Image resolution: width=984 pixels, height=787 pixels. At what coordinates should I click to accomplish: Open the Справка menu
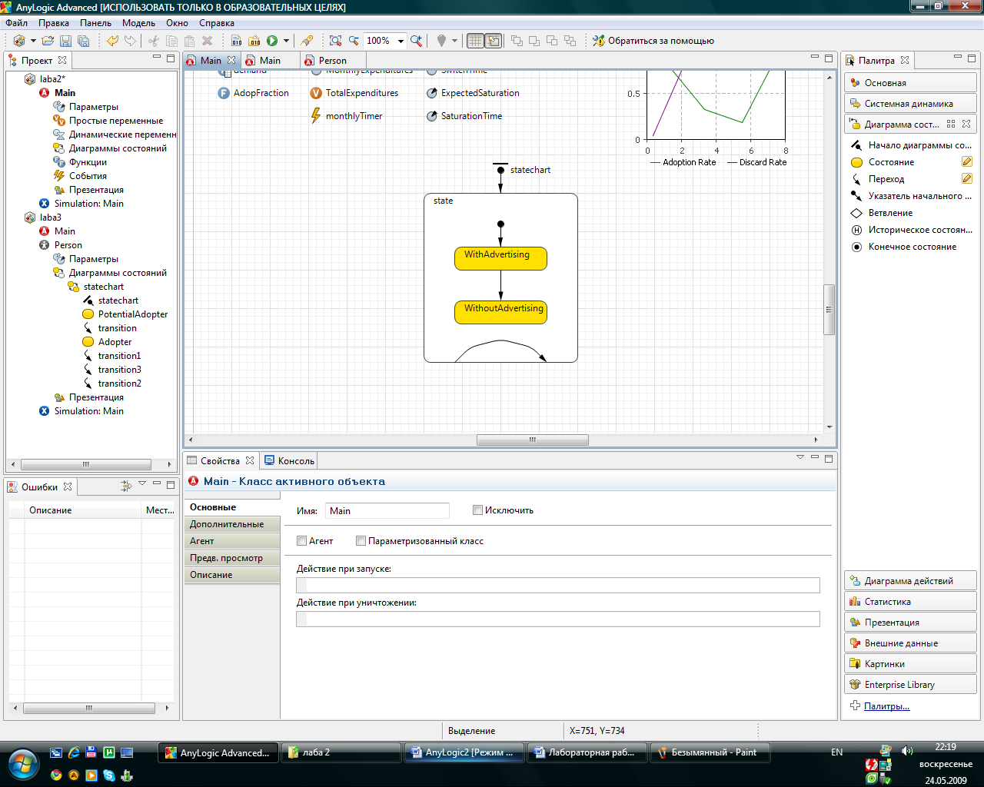[217, 23]
